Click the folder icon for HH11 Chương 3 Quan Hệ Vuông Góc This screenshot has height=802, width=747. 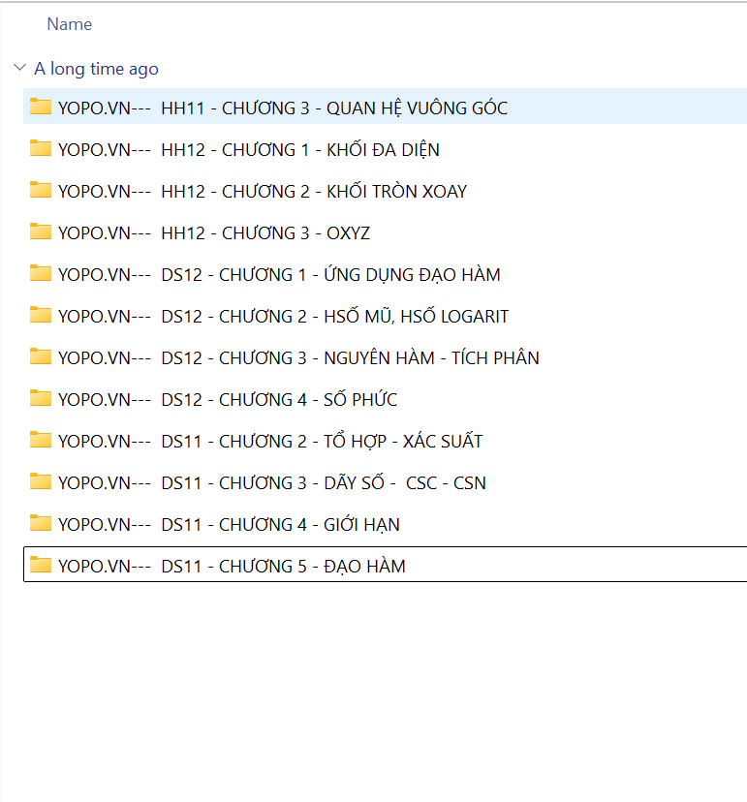point(40,107)
